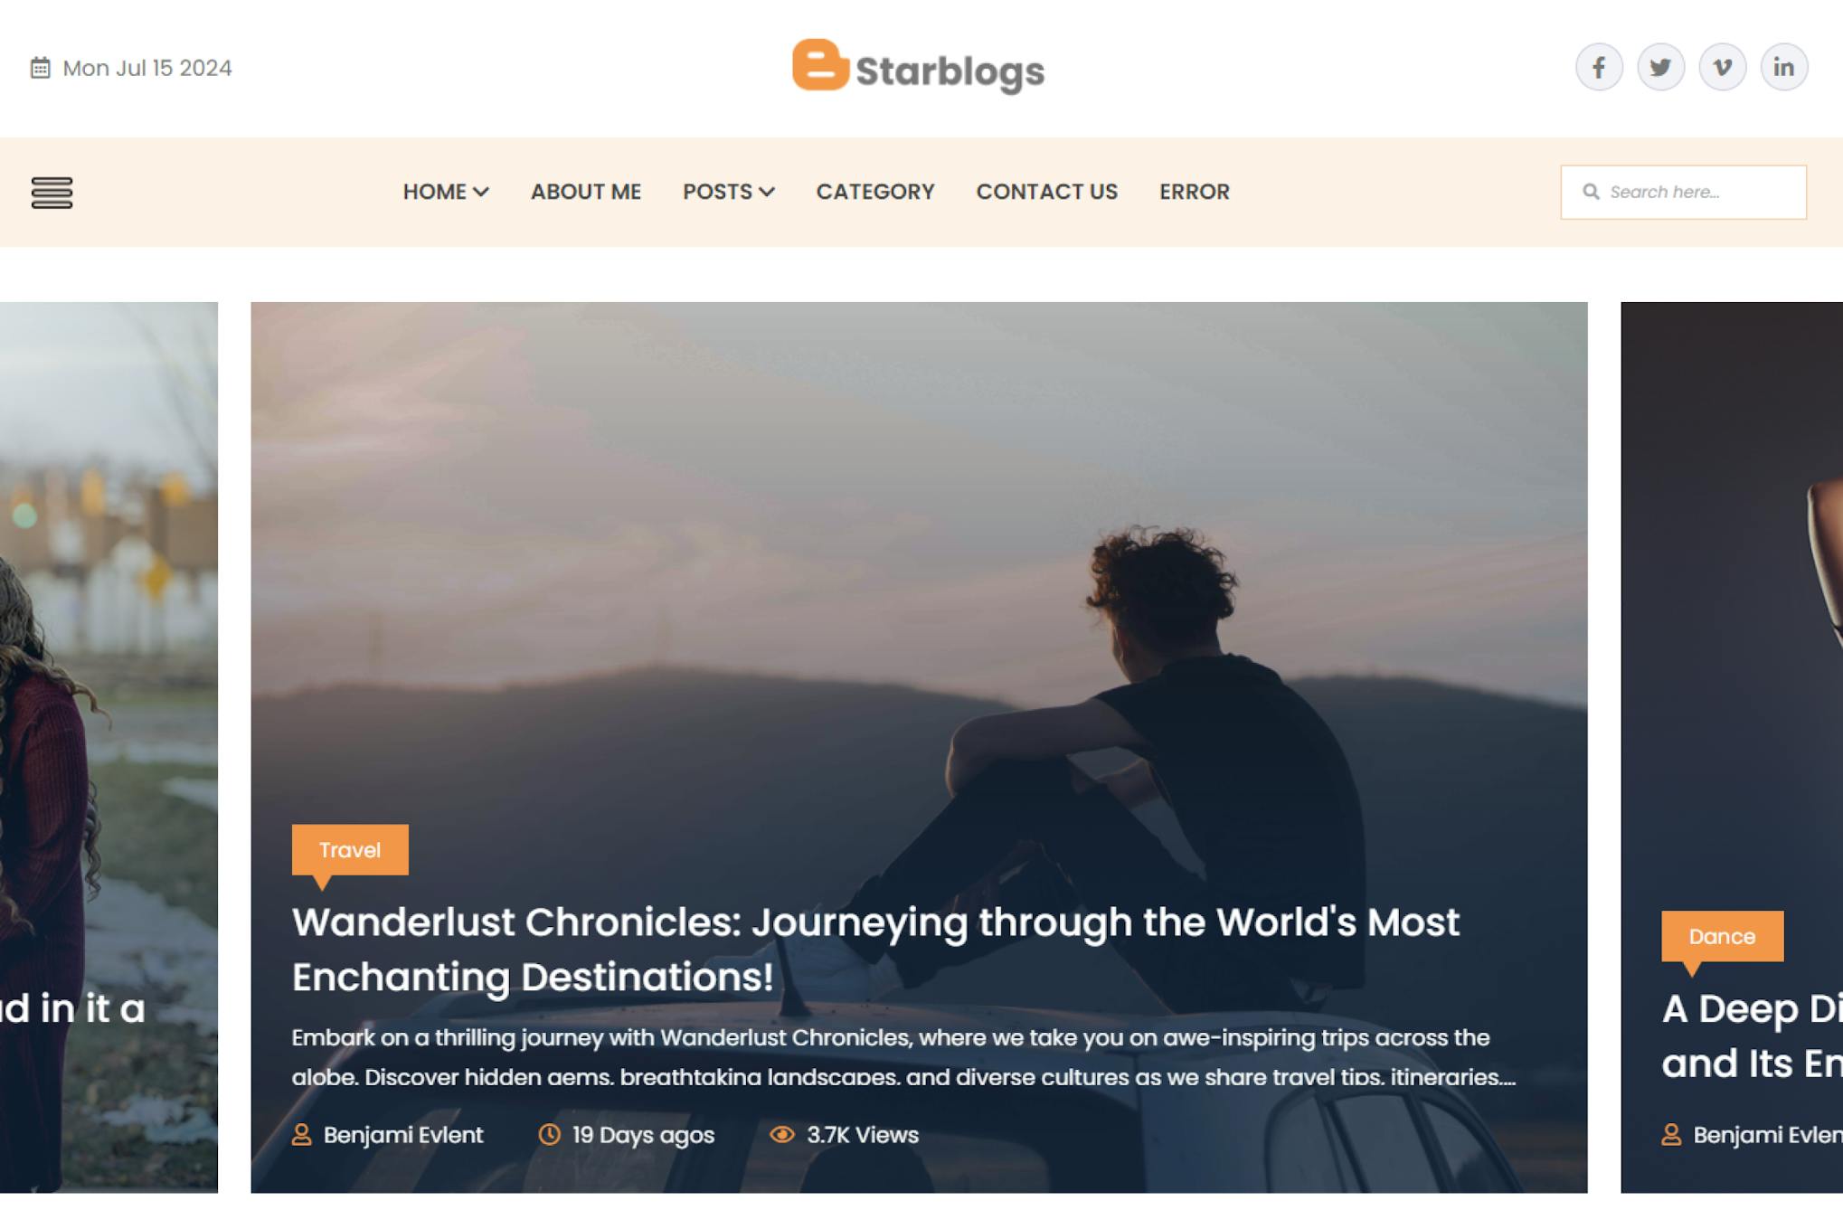Go to the ABOUT ME page
Viewport: 1843px width, 1229px height.
(585, 192)
